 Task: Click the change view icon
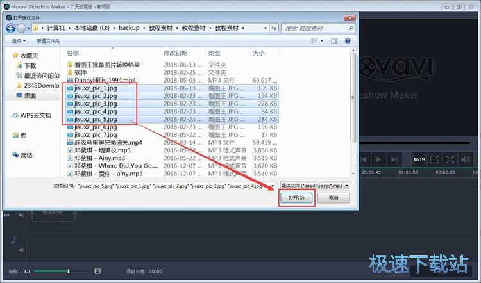point(314,40)
